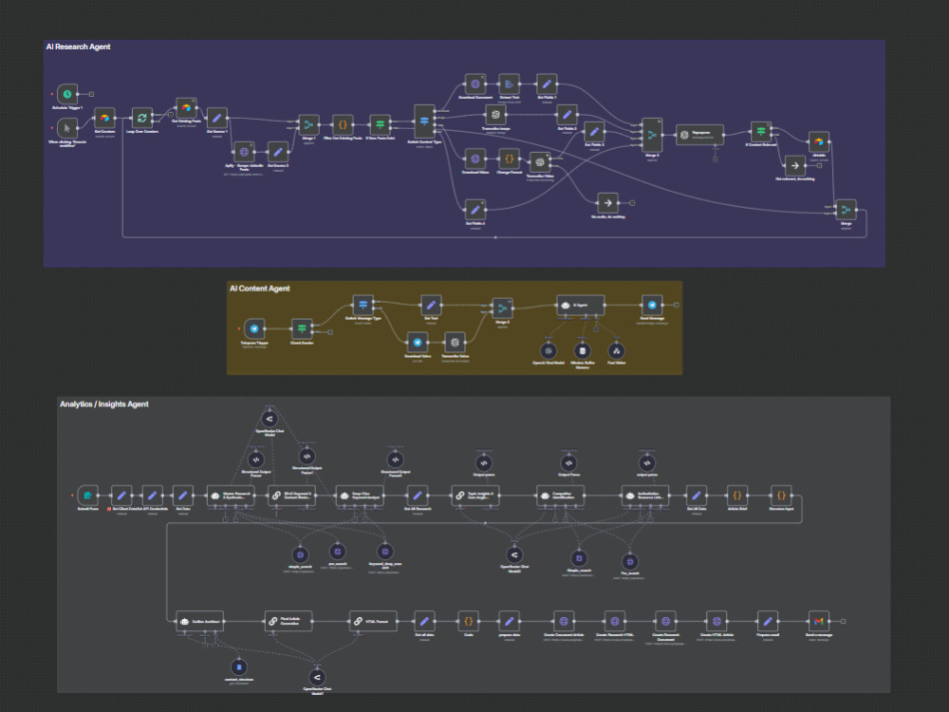The width and height of the screenshot is (949, 712).
Task: Open the Transcribe Video OpenAI node
Action: click(x=540, y=161)
